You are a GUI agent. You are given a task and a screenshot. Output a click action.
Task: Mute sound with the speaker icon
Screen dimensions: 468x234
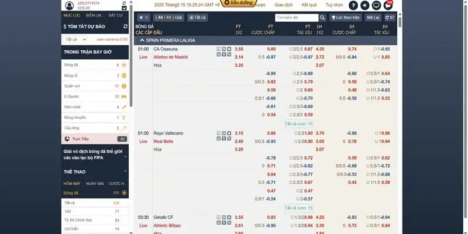click(365, 5)
